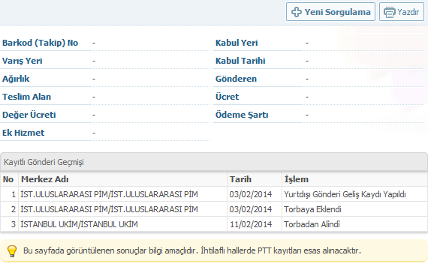Click the plus icon on Yeni Sorgulama
428x270 pixels.
point(297,12)
